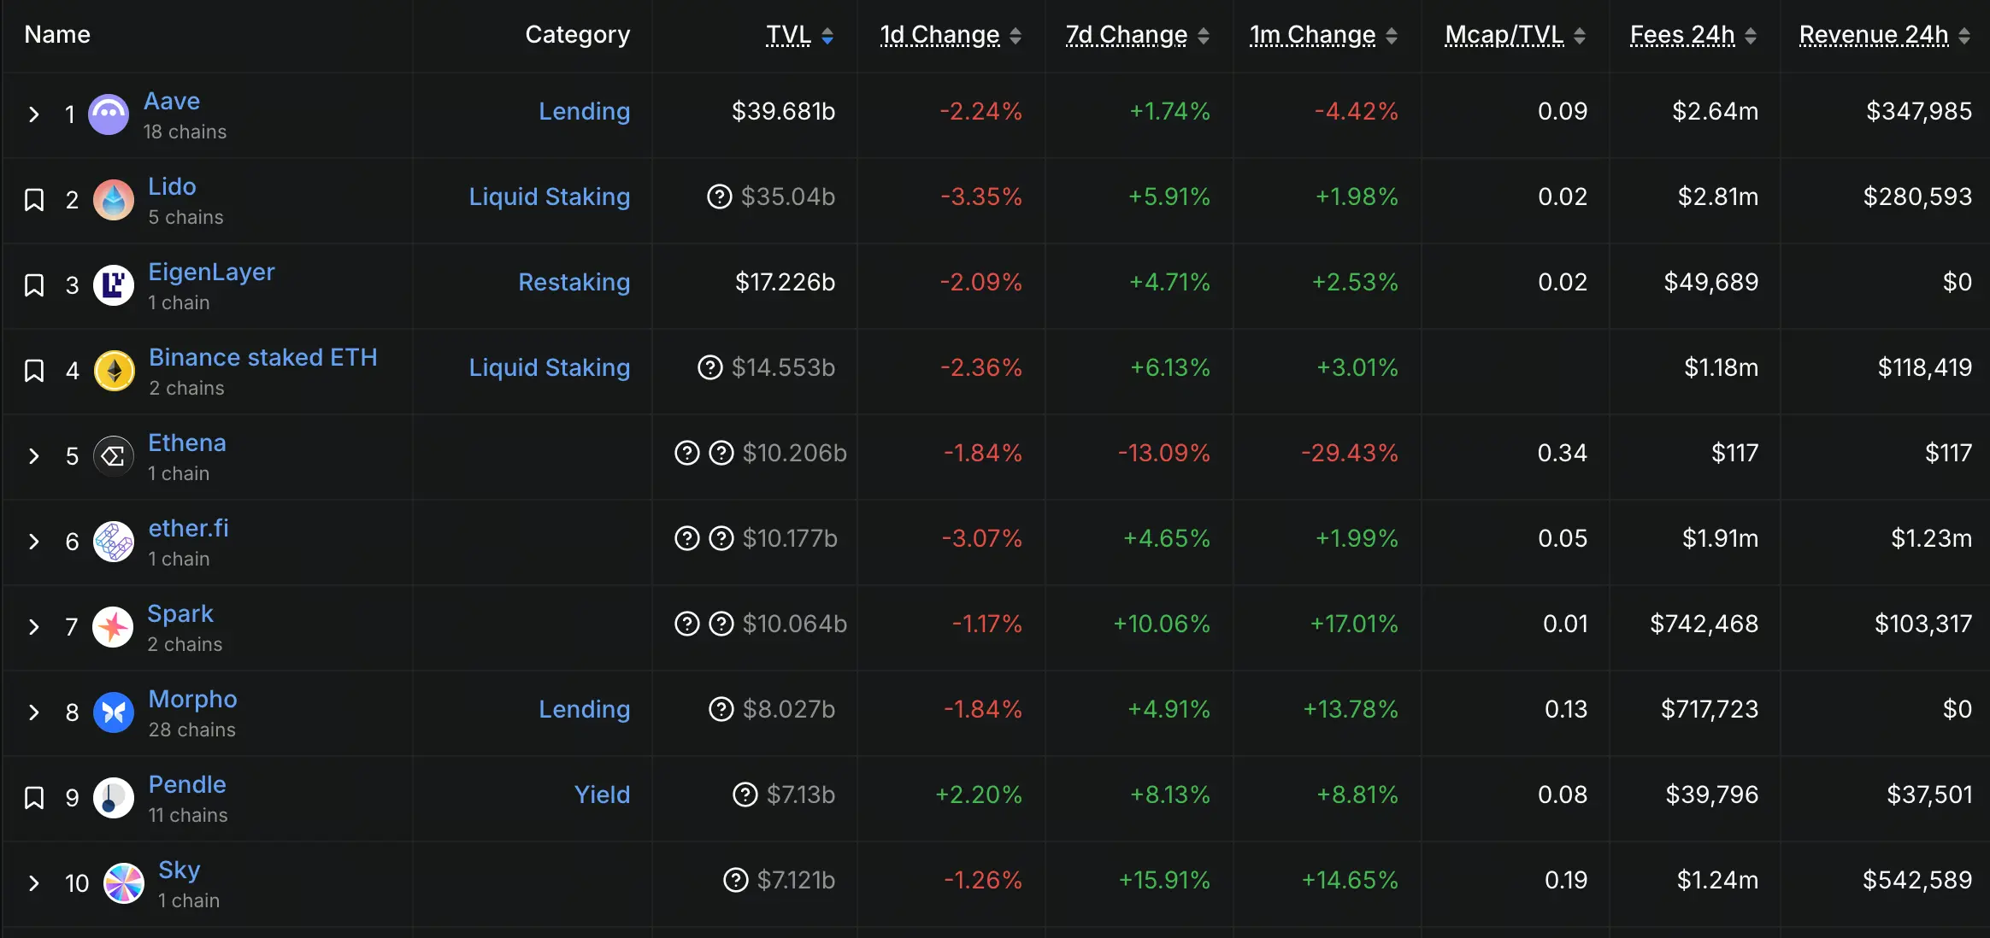The width and height of the screenshot is (1990, 938).
Task: Bookmark the Lido row
Action: pos(34,200)
